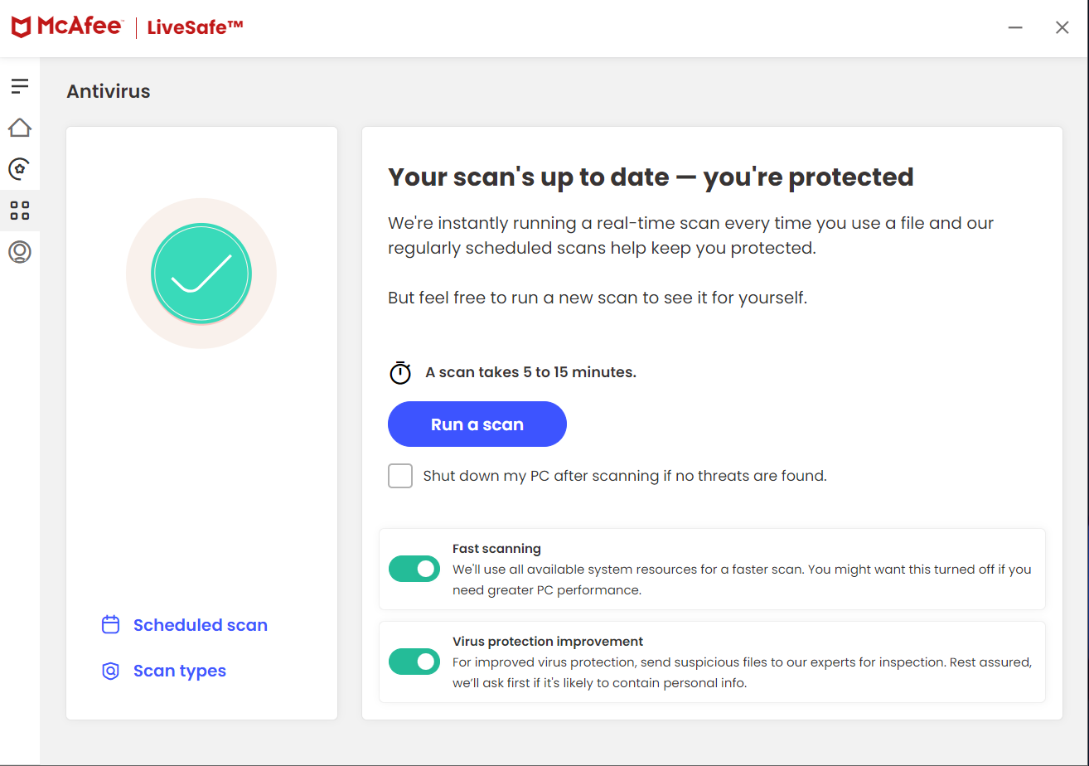Click the green checkmark status icon

pyautogui.click(x=201, y=273)
